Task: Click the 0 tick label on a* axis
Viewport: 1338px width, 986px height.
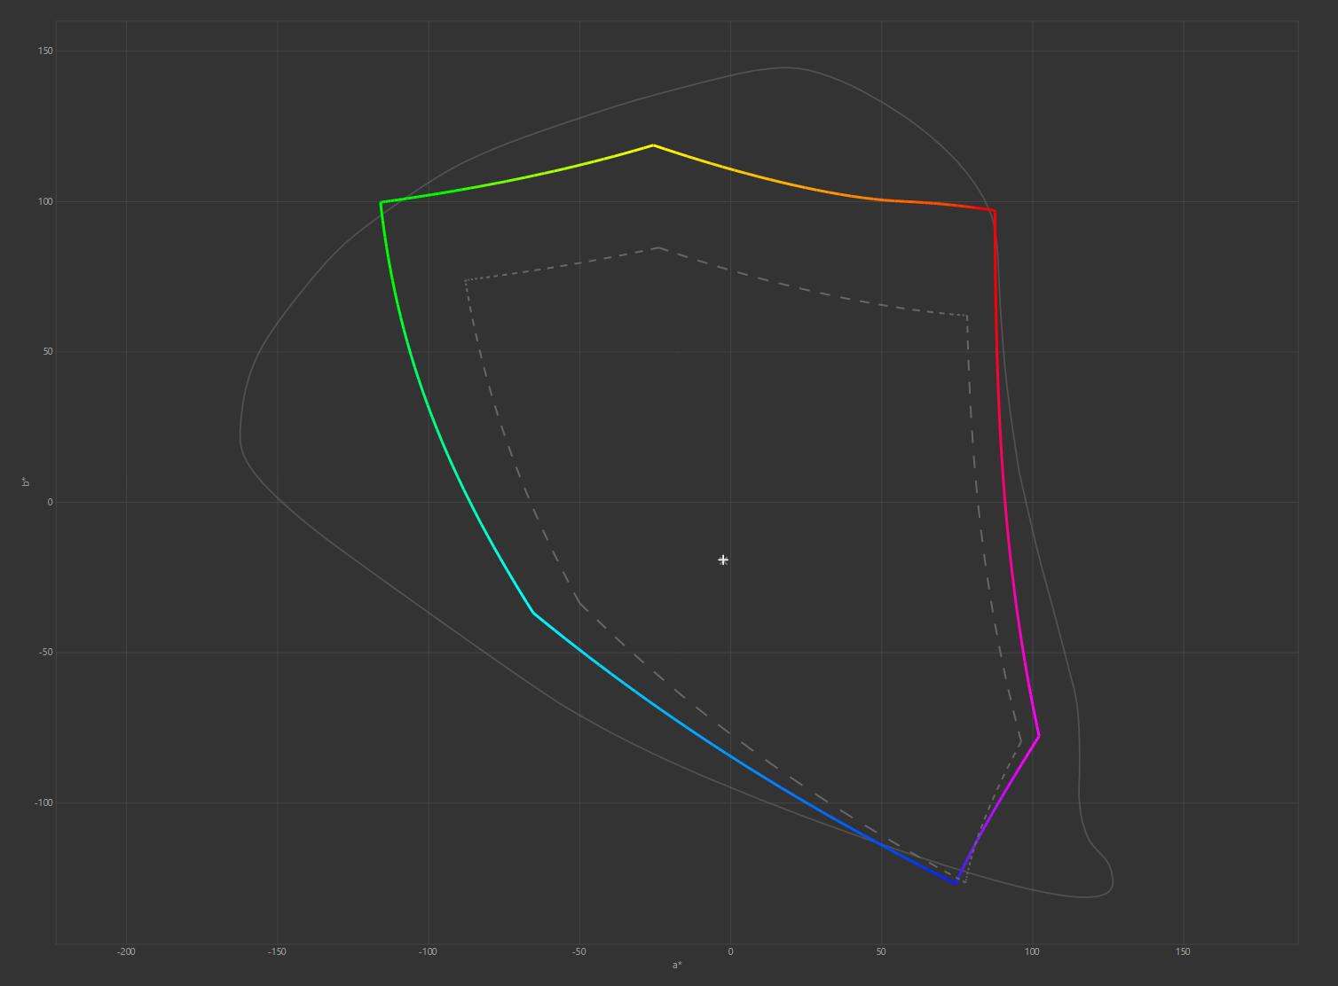Action: click(730, 951)
